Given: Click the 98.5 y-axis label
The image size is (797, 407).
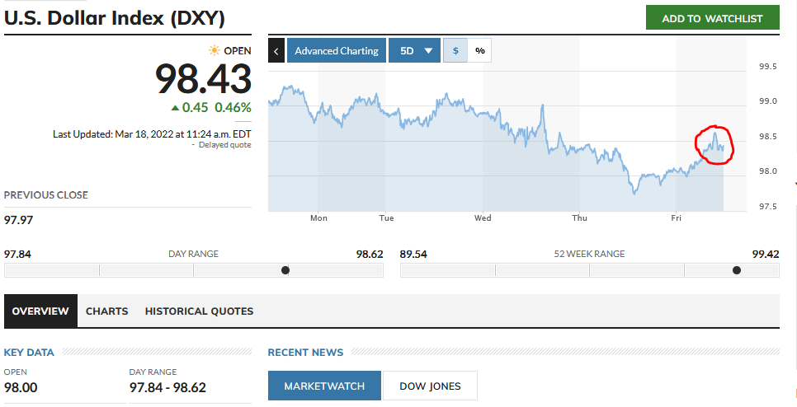Looking at the screenshot, I should coord(768,137).
